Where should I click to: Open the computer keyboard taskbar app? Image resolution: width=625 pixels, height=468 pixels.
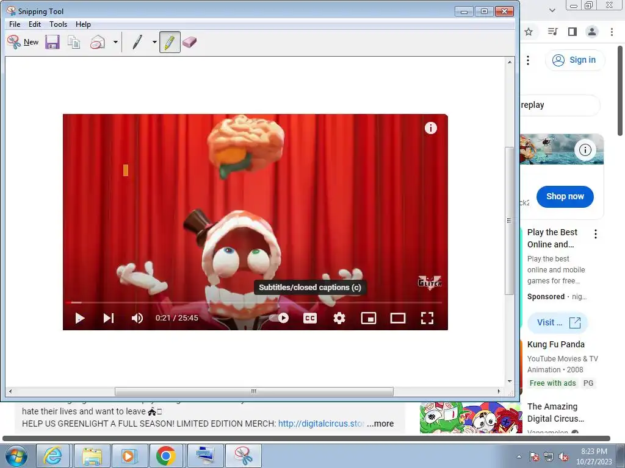coord(205,456)
